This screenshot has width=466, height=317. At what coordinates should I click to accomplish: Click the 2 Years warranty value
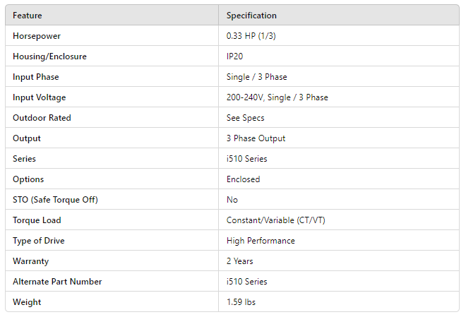click(x=241, y=261)
